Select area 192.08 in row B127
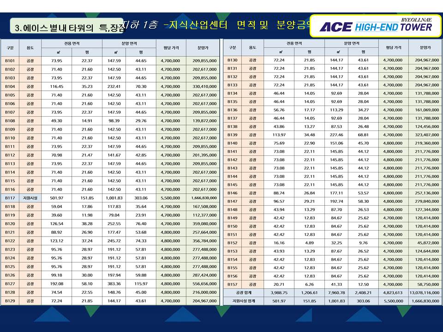The width and height of the screenshot is (443, 332). [x=56, y=284]
